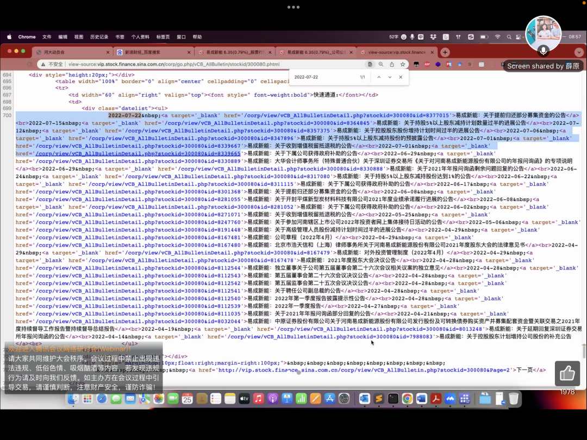Click the thumbs-up reaction button

(567, 373)
